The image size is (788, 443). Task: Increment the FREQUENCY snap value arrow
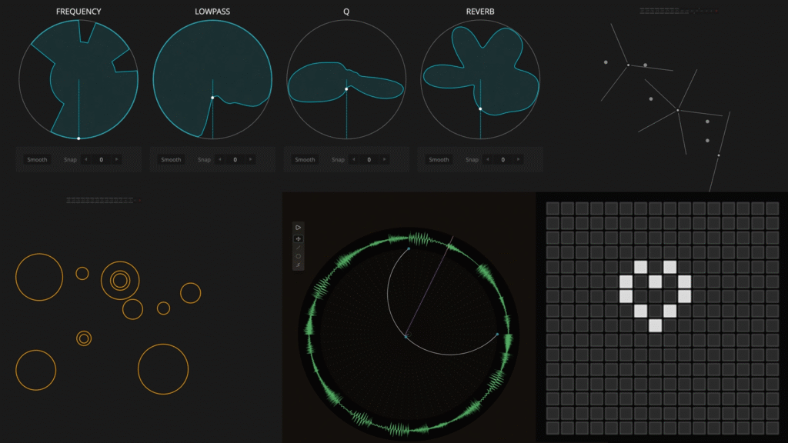[116, 159]
